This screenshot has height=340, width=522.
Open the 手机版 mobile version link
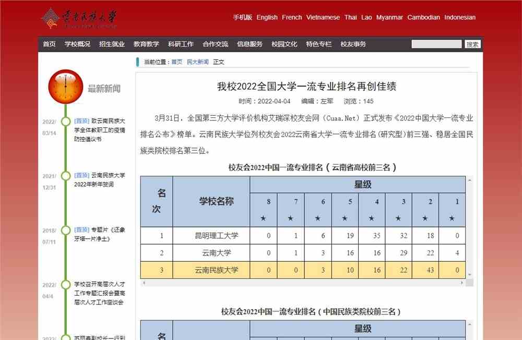tap(242, 17)
